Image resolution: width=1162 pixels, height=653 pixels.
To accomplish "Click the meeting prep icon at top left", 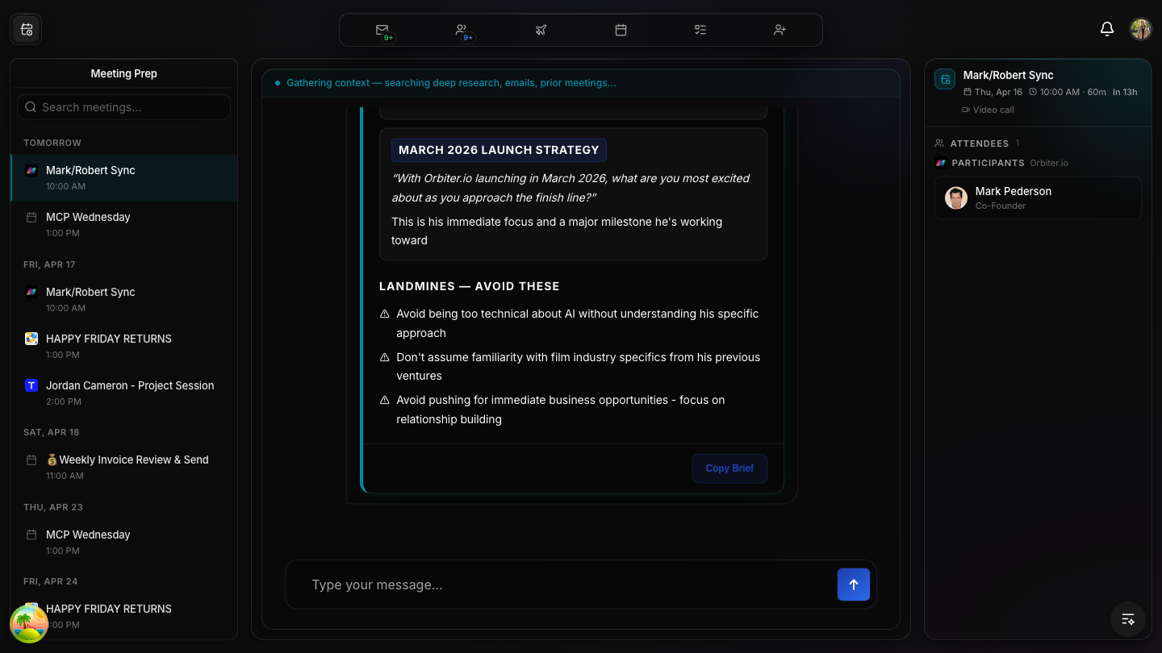I will click(27, 30).
